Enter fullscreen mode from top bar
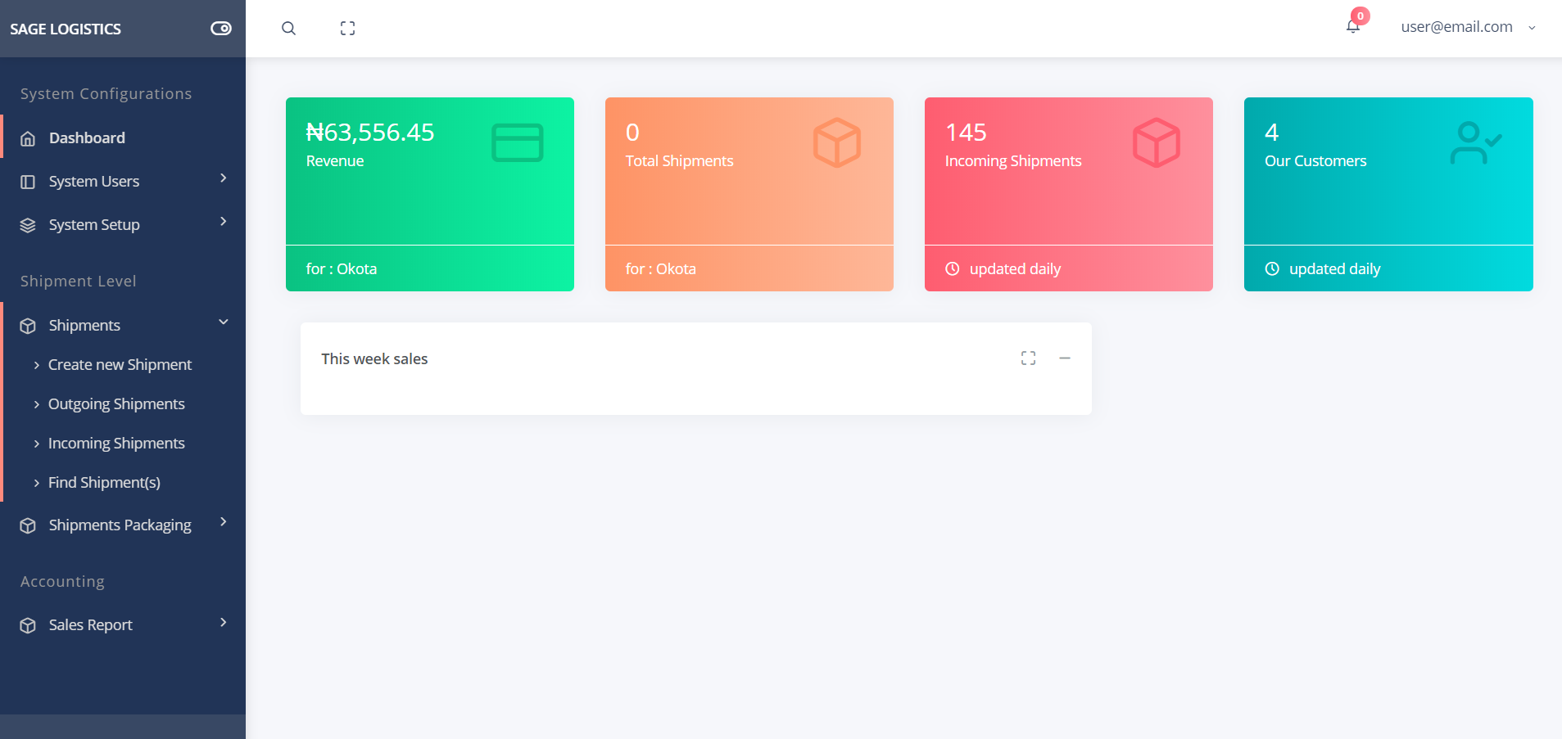This screenshot has width=1562, height=739. pyautogui.click(x=347, y=29)
